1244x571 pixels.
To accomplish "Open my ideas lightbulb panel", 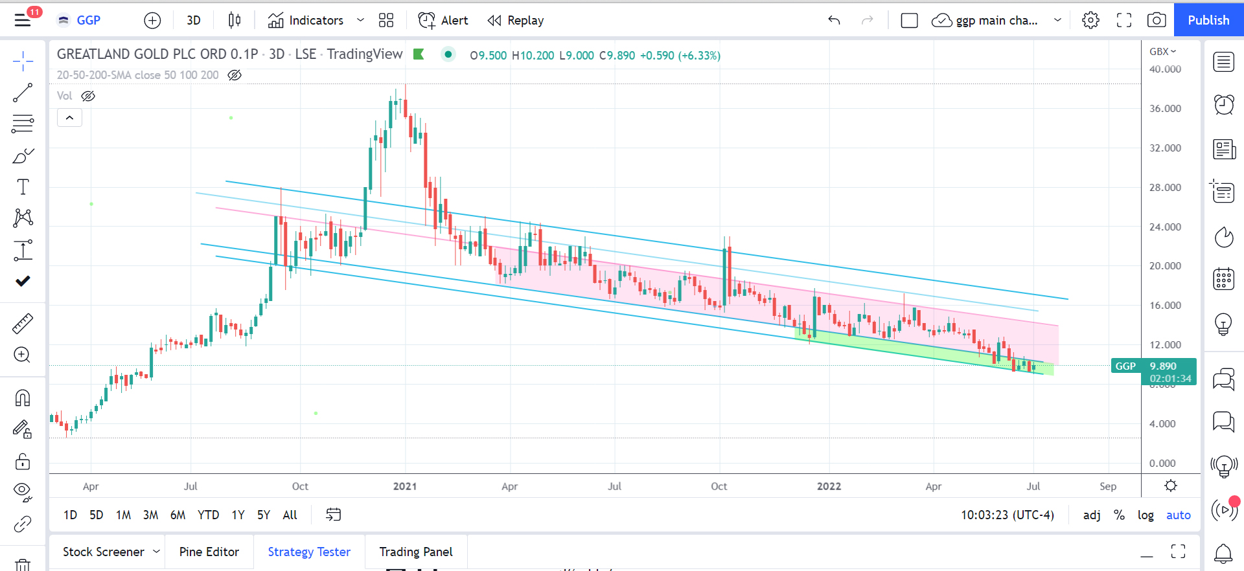I will pyautogui.click(x=1223, y=324).
